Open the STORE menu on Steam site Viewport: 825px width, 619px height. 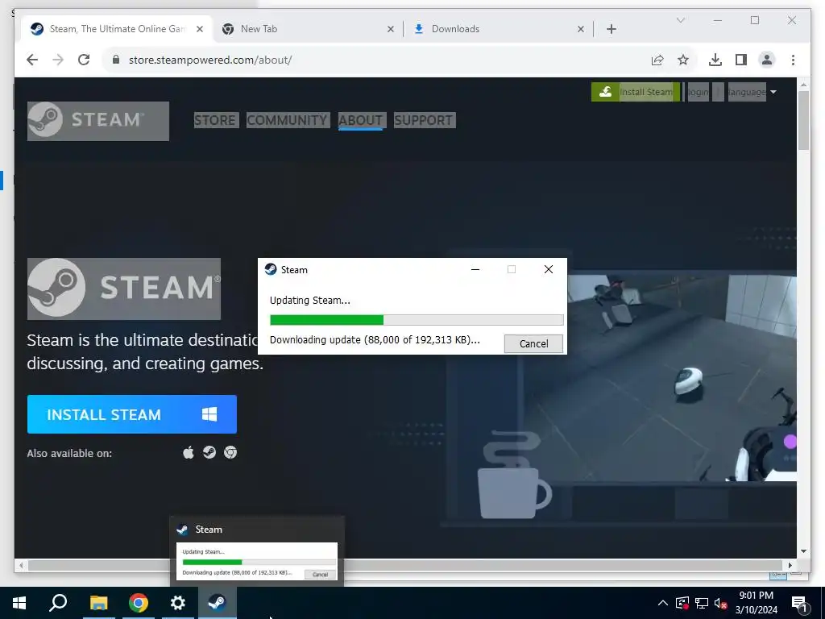click(214, 120)
